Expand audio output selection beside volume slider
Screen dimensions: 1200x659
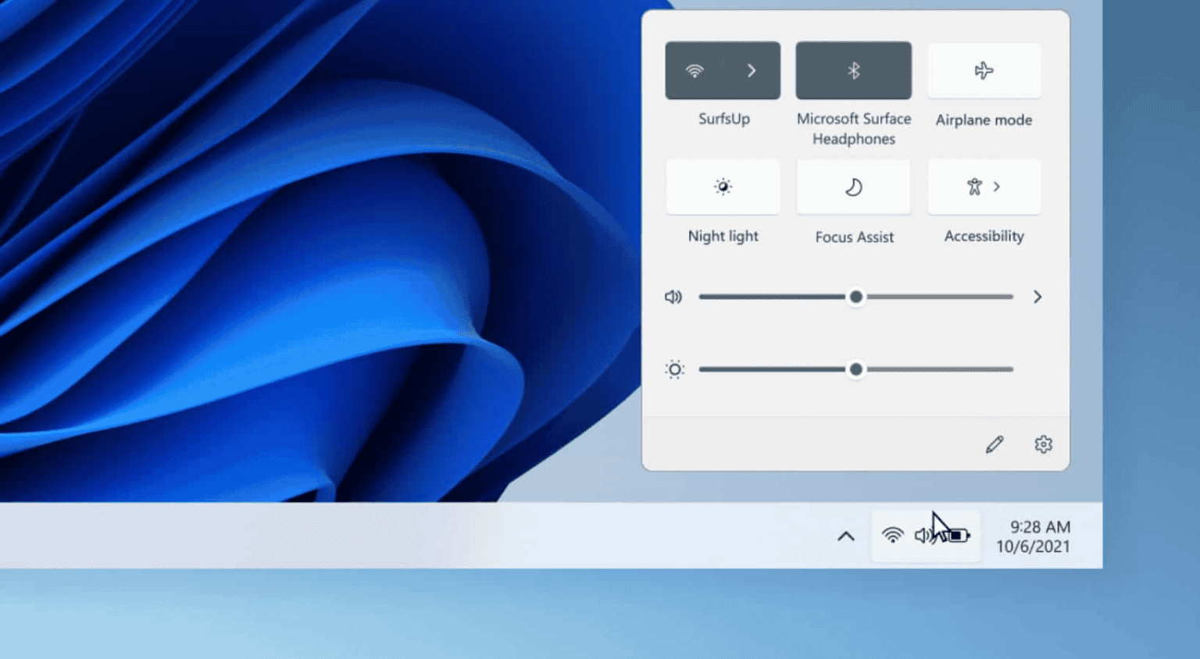point(1037,297)
